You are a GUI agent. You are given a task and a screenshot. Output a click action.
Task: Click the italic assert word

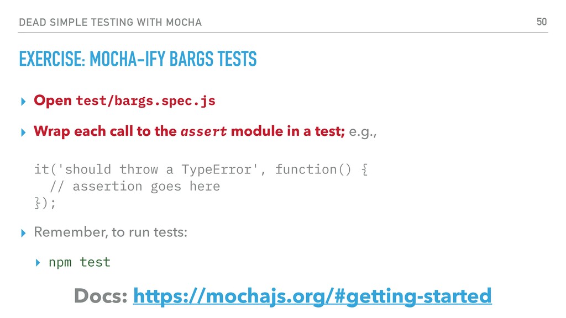(x=203, y=131)
